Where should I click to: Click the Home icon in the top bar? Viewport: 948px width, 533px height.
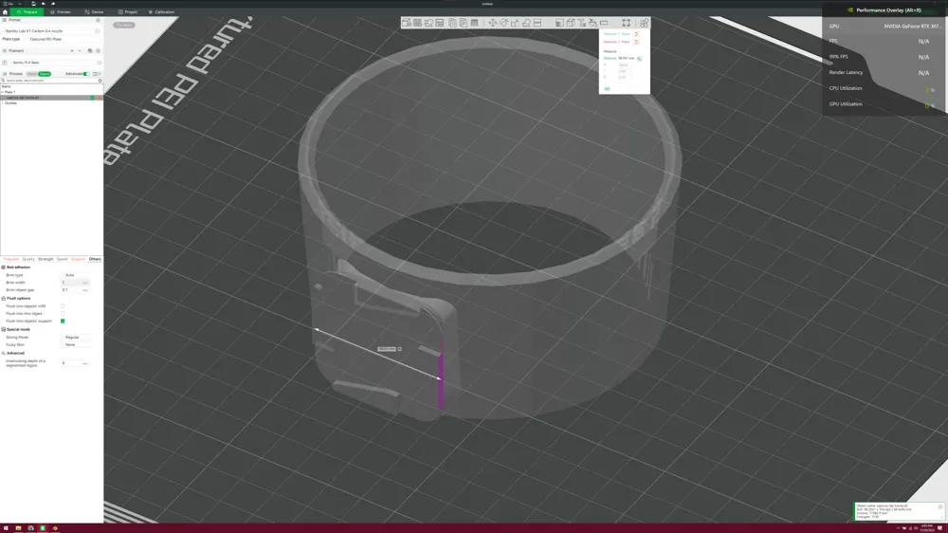click(6, 12)
